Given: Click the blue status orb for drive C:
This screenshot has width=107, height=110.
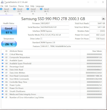Looking at the screenshot, I should click(1, 9).
